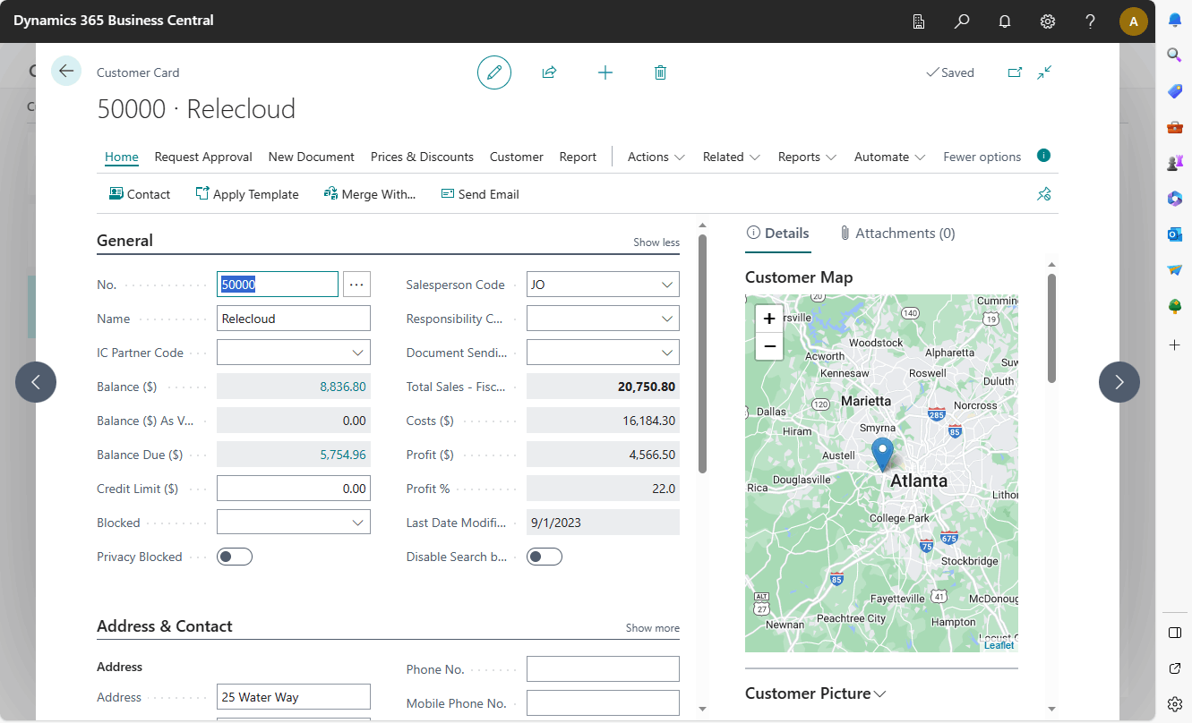
Task: Open the Salesperson Code dropdown
Action: tap(666, 285)
